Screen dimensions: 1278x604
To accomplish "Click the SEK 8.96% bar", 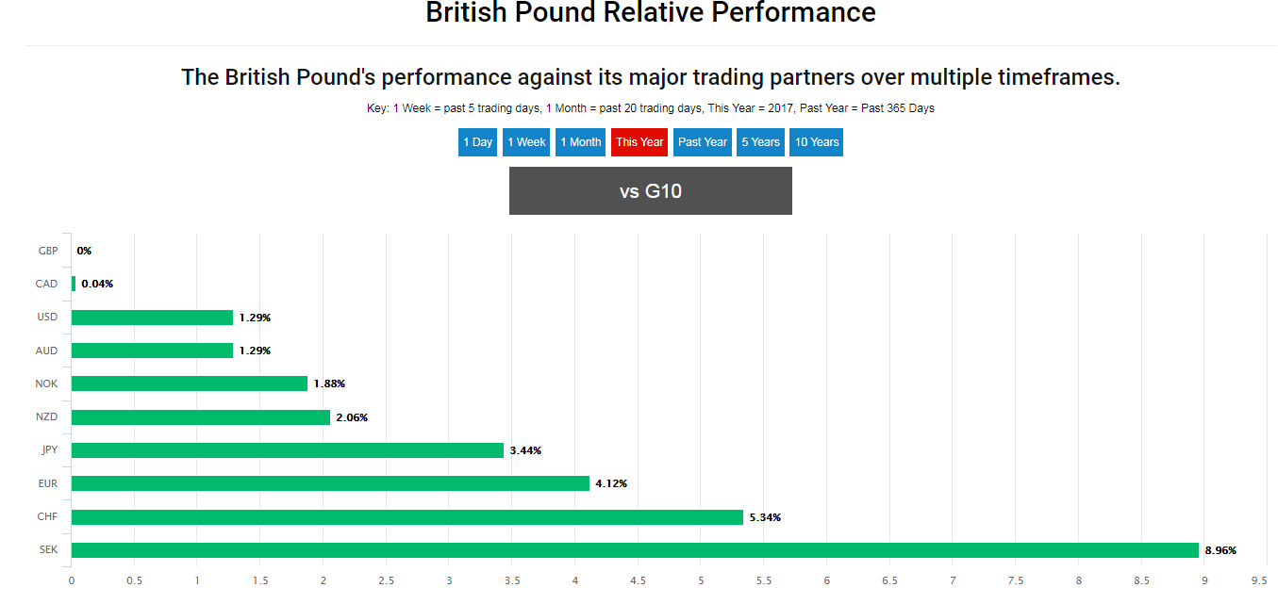I will tap(635, 550).
